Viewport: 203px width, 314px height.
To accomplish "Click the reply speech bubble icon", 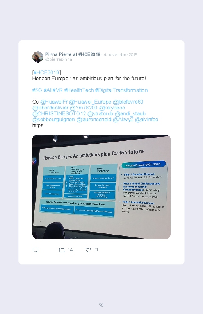I will tap(36, 250).
